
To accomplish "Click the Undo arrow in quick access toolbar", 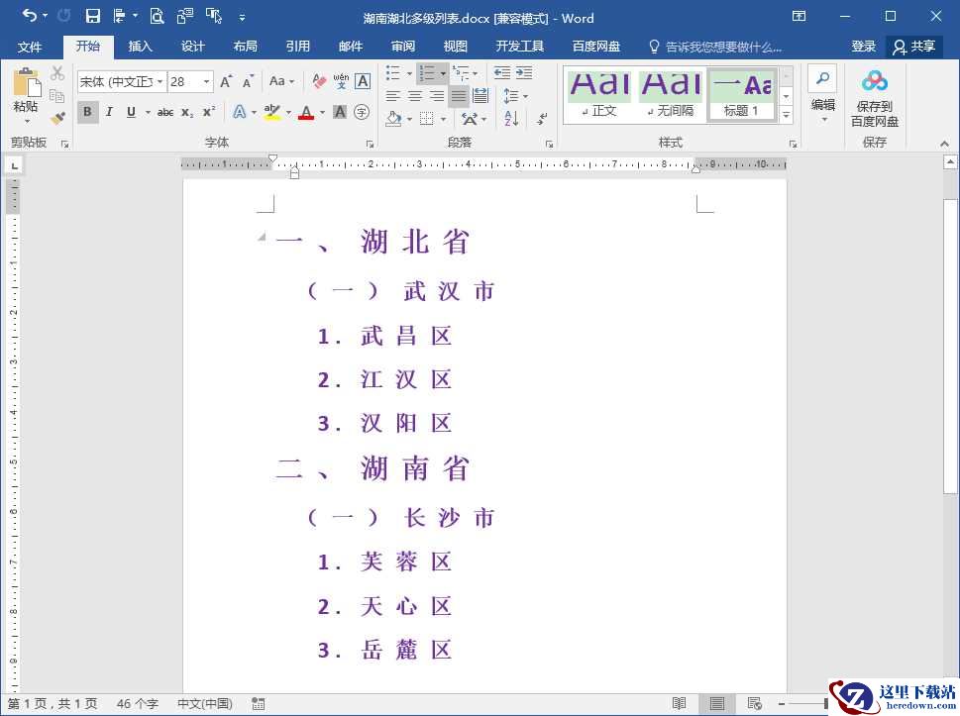I will pyautogui.click(x=30, y=16).
